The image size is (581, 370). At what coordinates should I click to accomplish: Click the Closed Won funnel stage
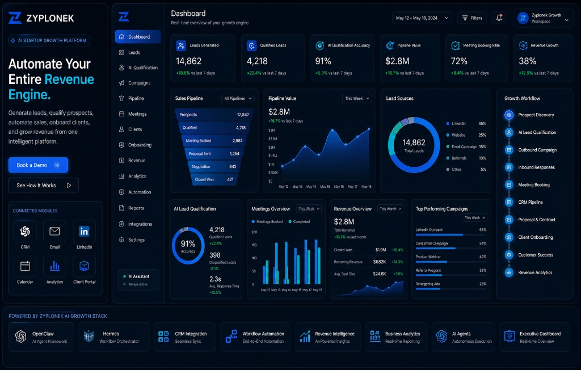point(214,179)
